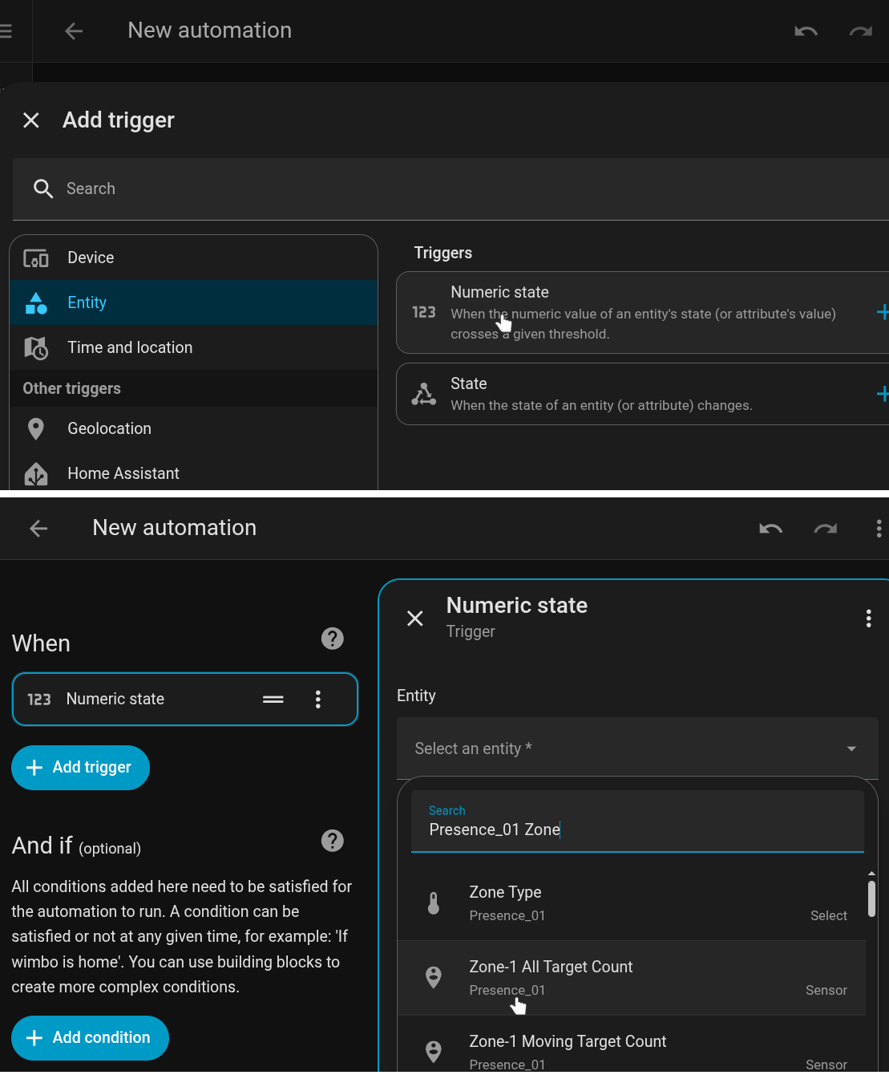Click the help icon beside And if
This screenshot has width=889, height=1075.
click(332, 841)
